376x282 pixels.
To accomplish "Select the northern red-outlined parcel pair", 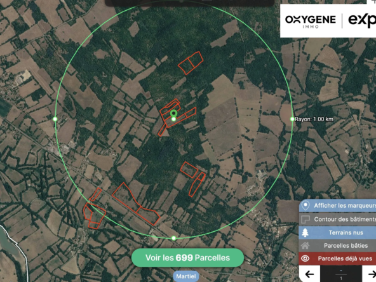I will click(x=191, y=63).
